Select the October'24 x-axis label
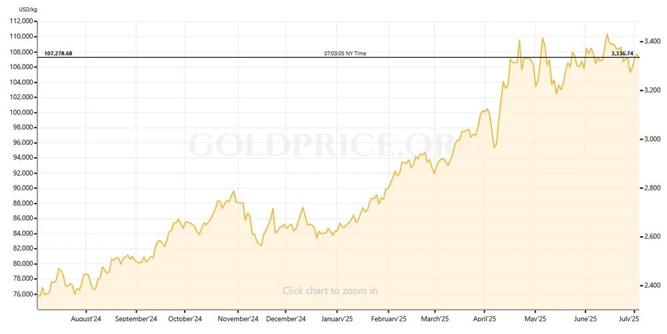The image size is (667, 334). [185, 319]
